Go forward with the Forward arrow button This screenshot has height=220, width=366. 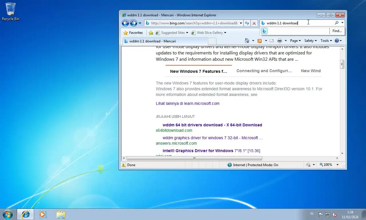coord(134,23)
